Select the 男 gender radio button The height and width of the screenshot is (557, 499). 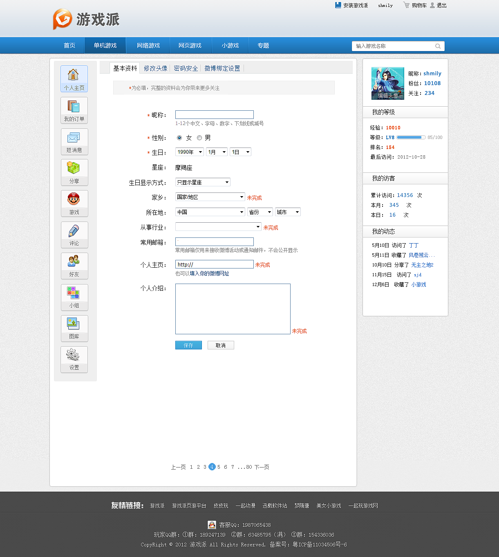point(199,138)
